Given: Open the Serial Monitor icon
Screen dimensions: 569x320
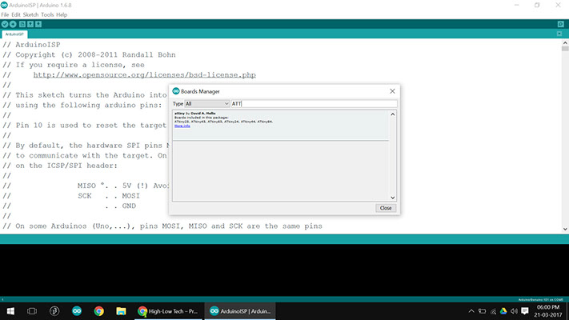Looking at the screenshot, I should (561, 24).
